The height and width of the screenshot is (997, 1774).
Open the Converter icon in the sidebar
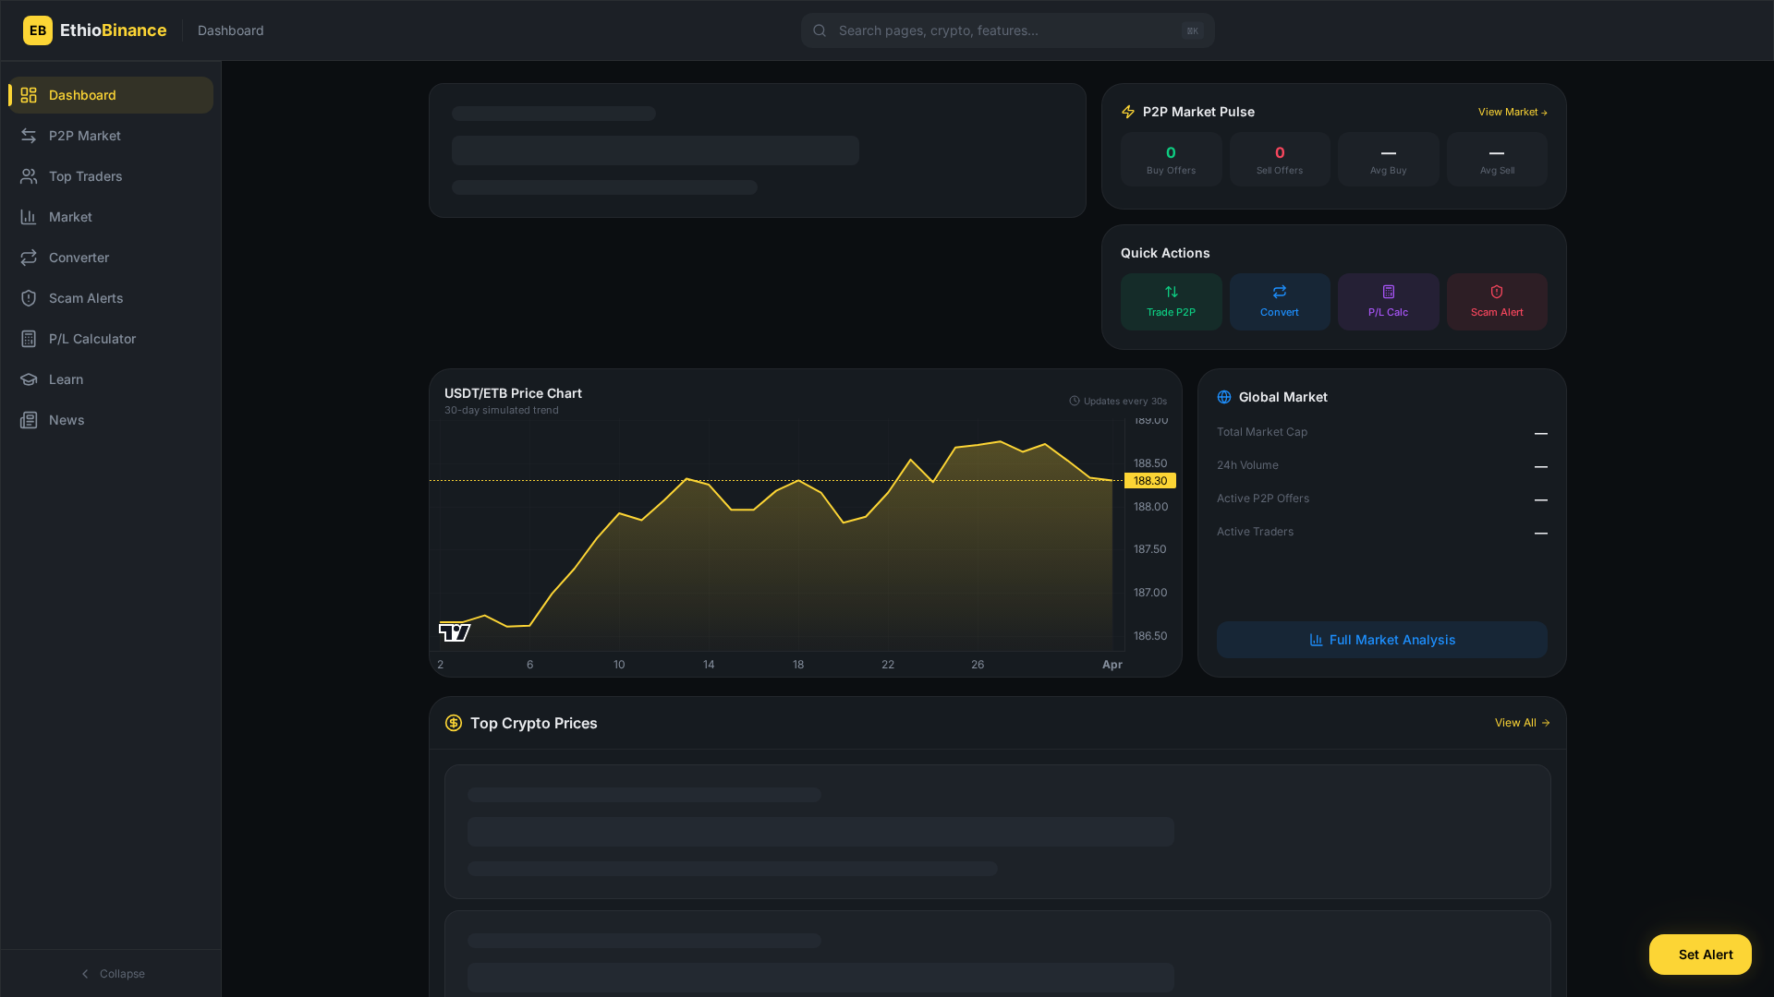[29, 258]
